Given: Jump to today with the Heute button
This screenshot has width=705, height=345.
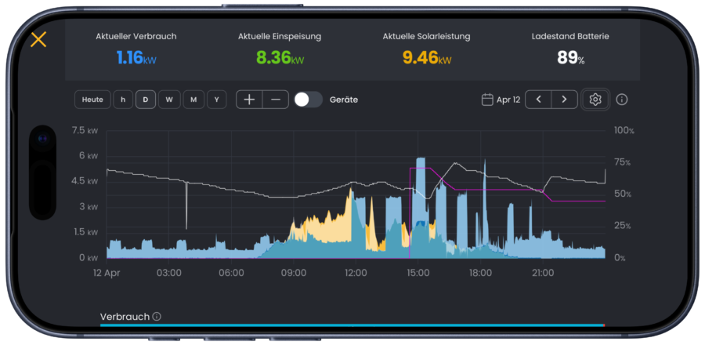Looking at the screenshot, I should [92, 100].
